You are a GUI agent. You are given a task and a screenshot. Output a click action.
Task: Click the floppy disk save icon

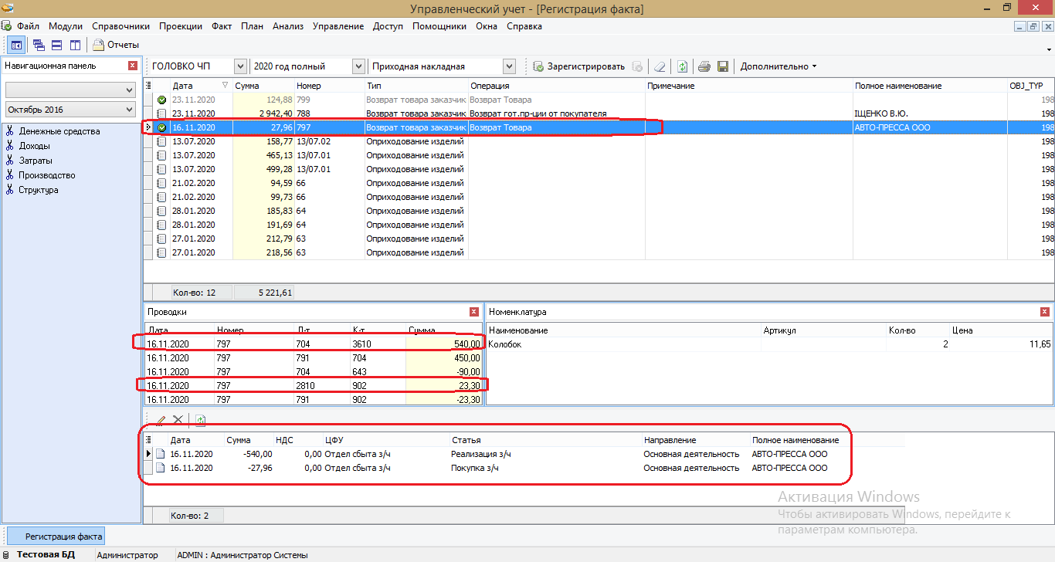[x=723, y=66]
